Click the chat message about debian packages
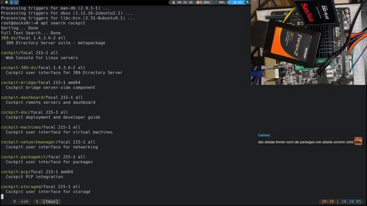 305,142
